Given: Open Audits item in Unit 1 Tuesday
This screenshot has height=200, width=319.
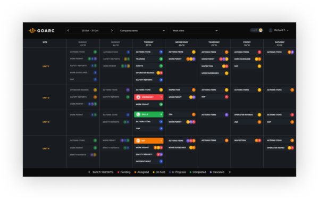Looking at the screenshot, I should point(149,66).
